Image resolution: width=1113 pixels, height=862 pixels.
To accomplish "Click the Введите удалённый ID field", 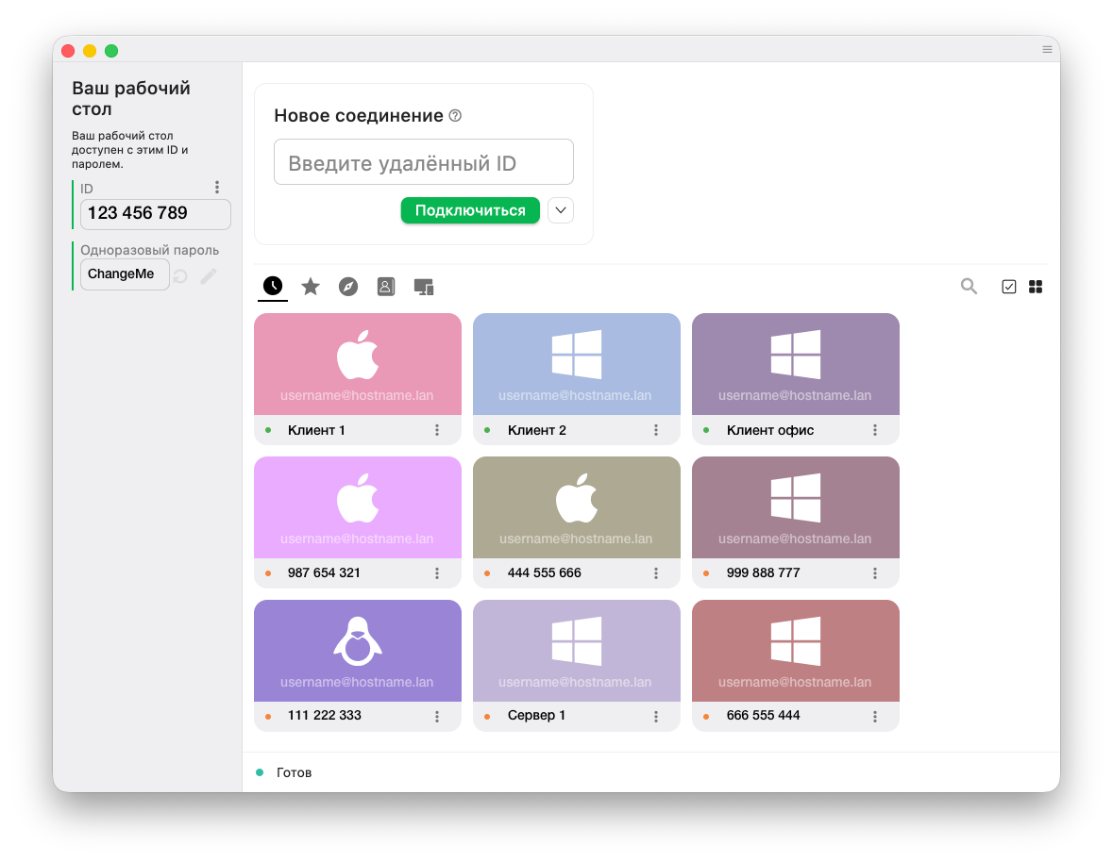I will [424, 162].
